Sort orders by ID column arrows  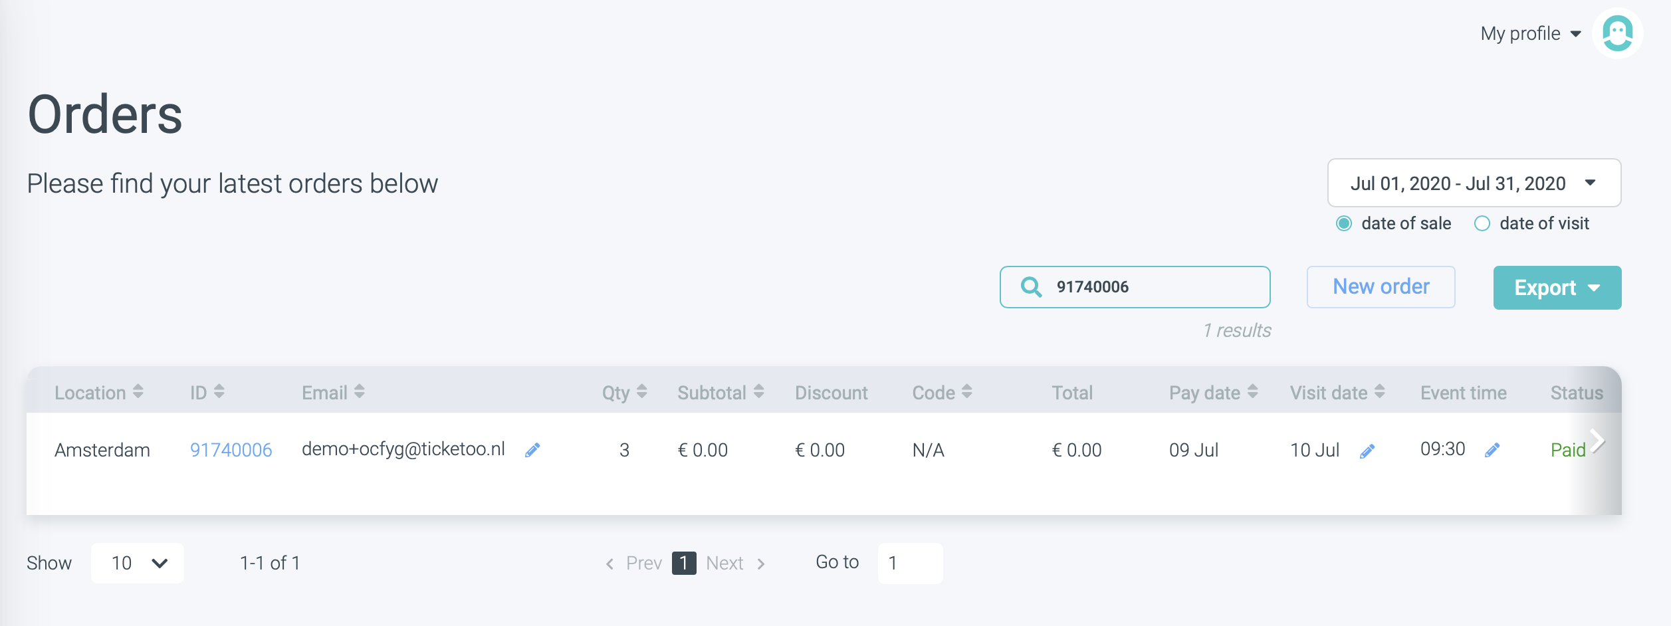[x=219, y=391]
